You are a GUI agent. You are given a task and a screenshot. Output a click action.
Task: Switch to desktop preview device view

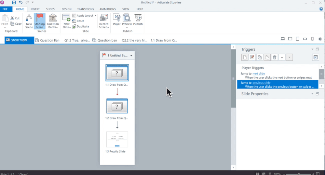click(x=283, y=39)
